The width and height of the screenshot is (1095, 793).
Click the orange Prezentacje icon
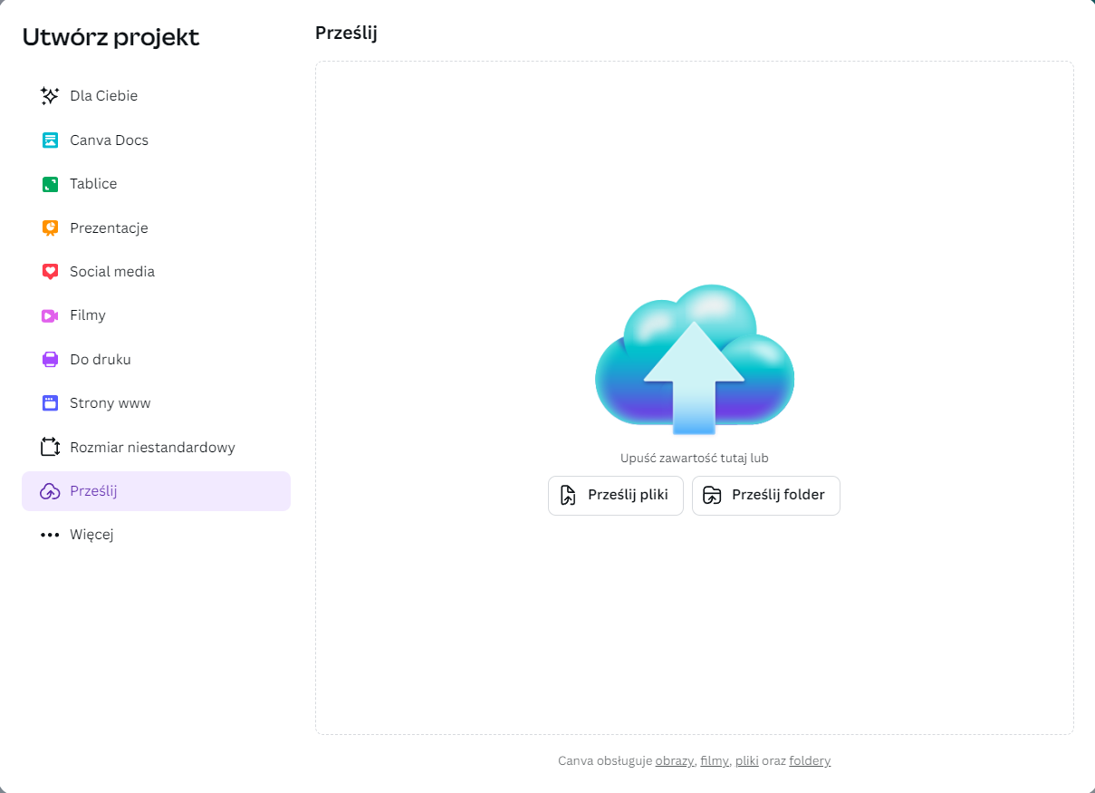pyautogui.click(x=50, y=228)
